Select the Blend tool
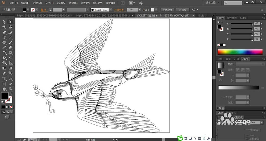 pyautogui.click(x=10, y=73)
